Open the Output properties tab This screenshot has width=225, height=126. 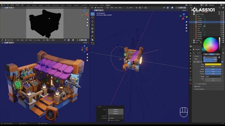(191, 56)
